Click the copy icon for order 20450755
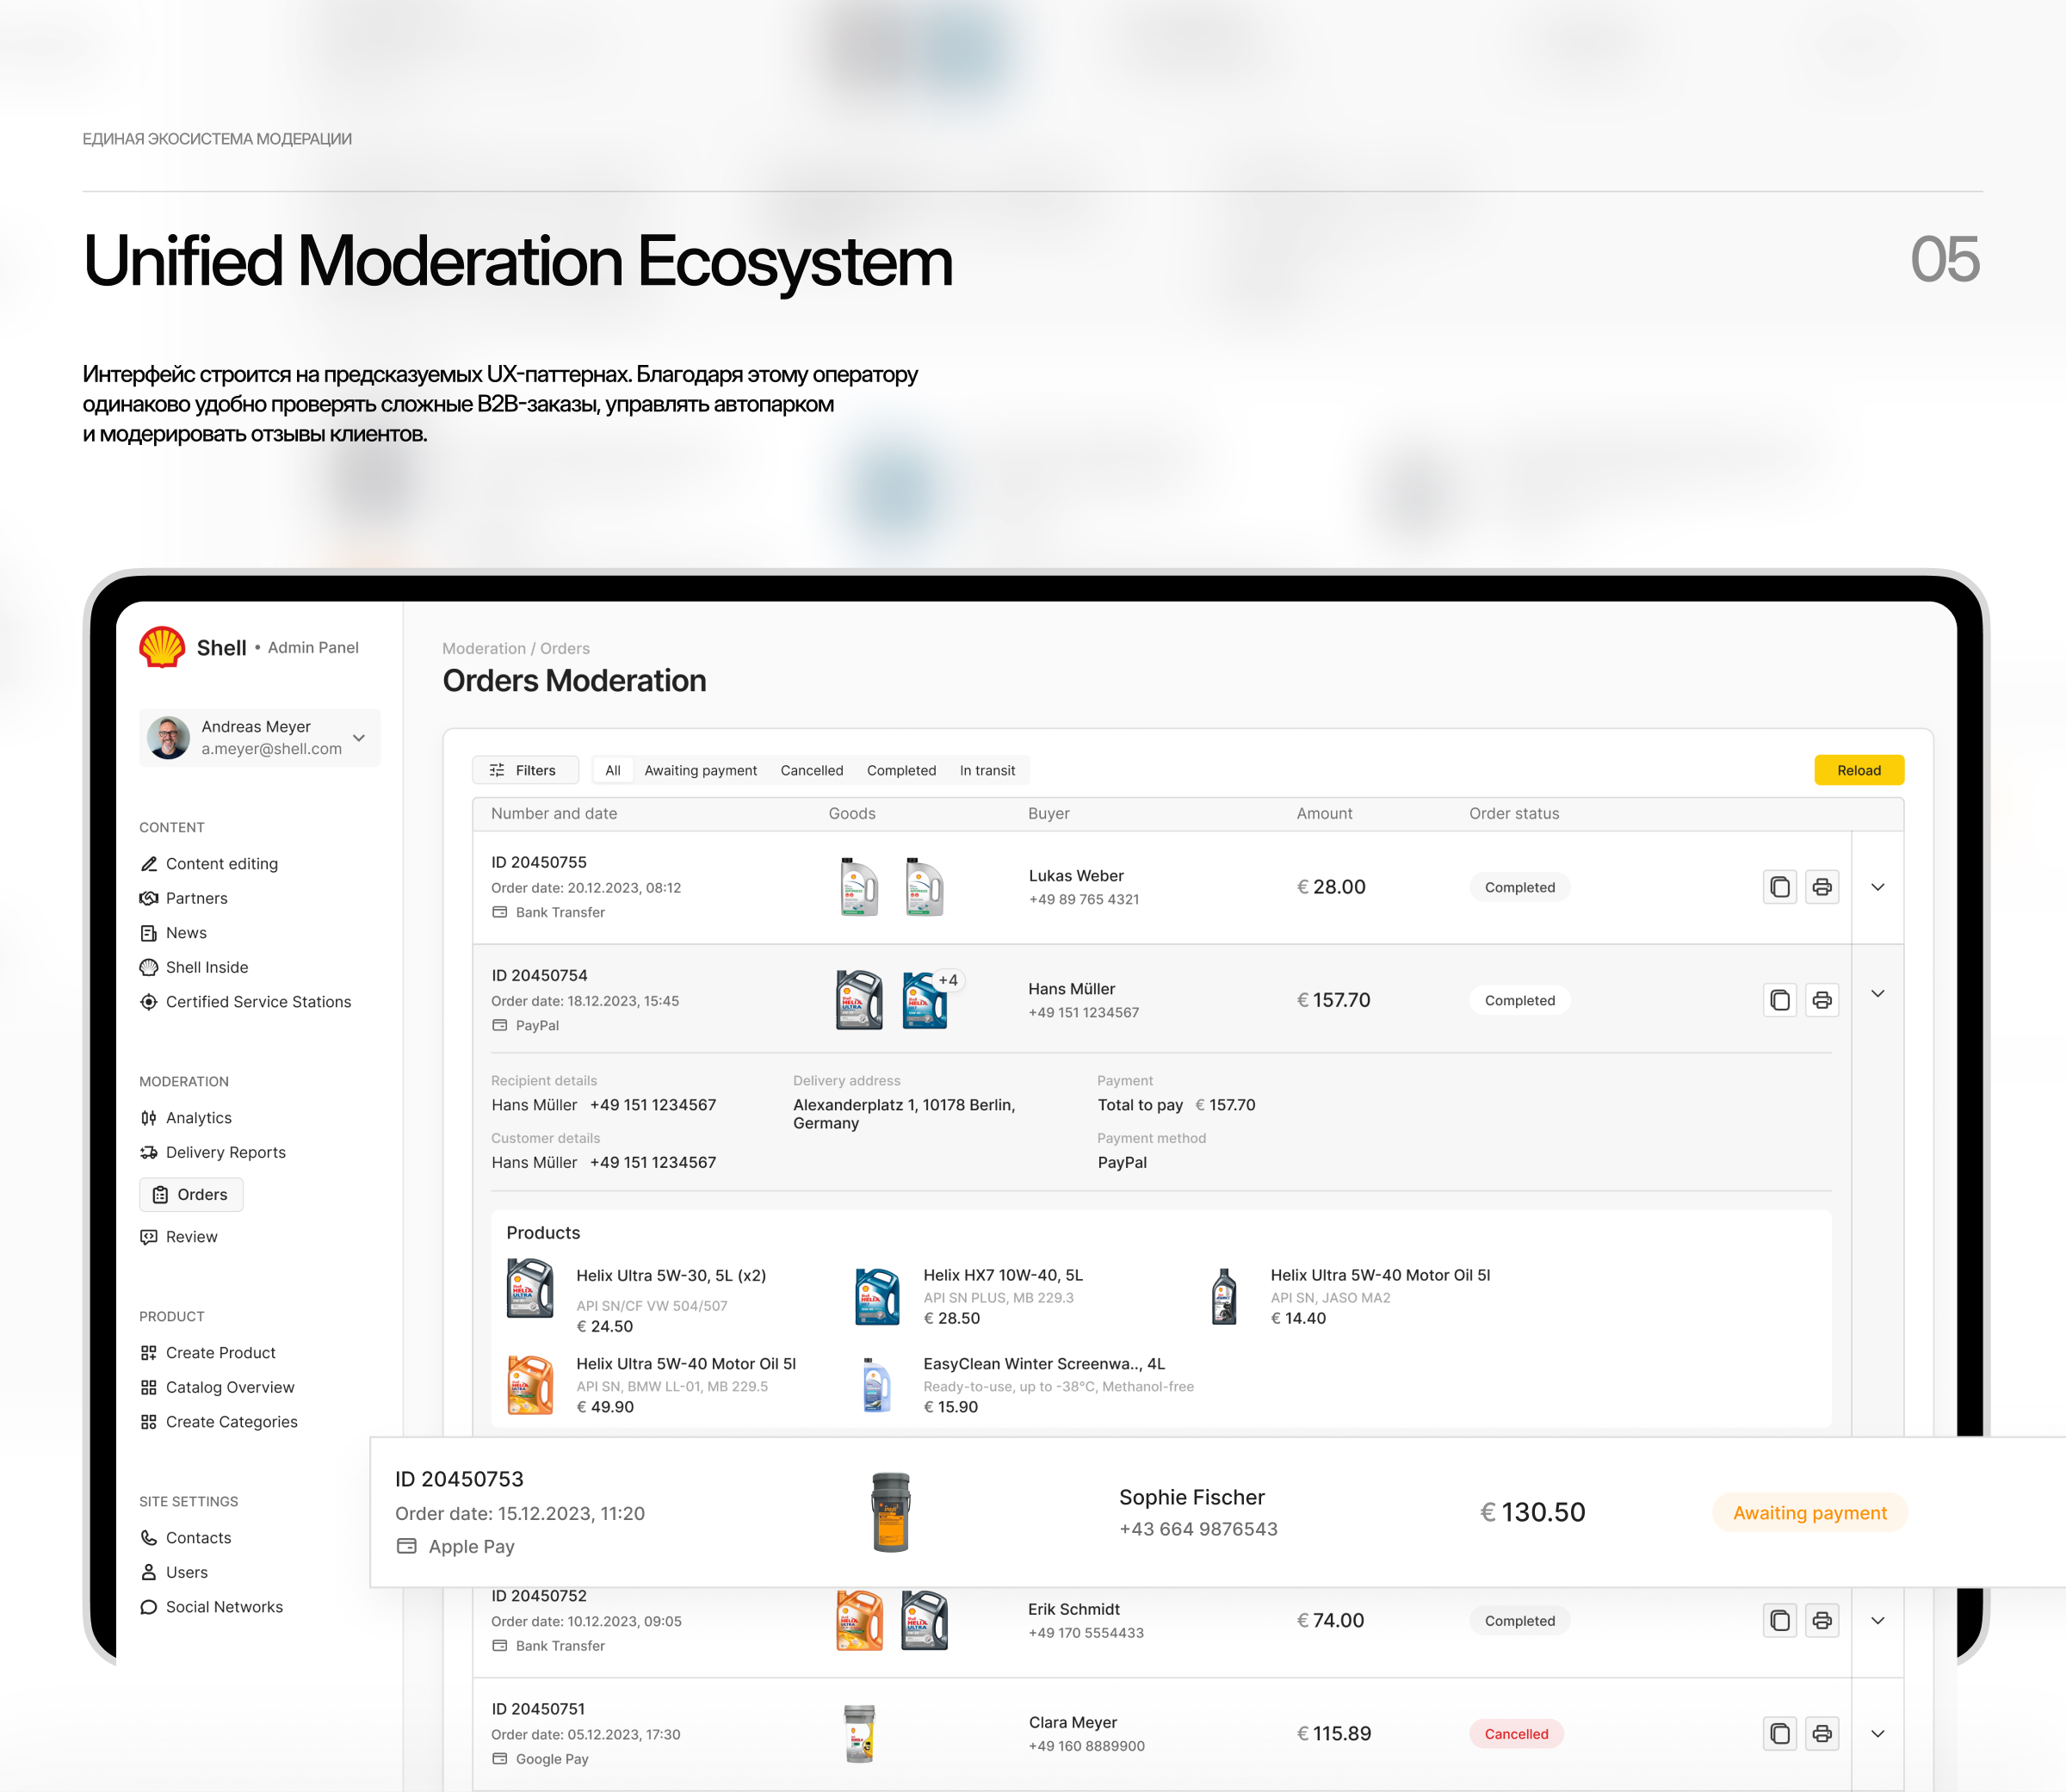2066x1792 pixels. click(x=1780, y=886)
